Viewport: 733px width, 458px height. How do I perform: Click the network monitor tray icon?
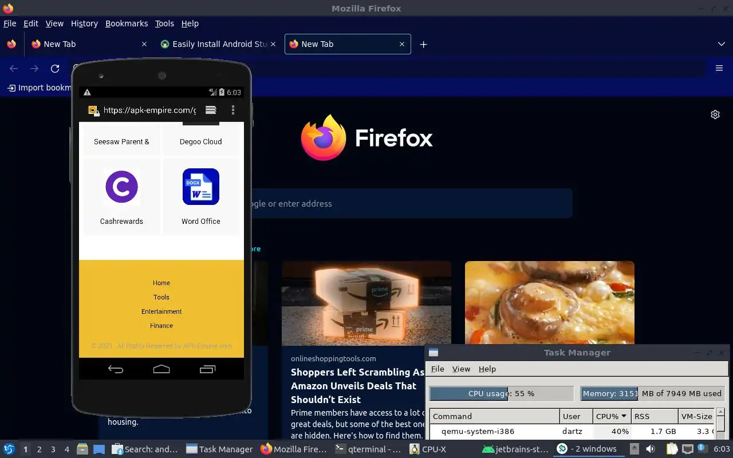pos(688,449)
